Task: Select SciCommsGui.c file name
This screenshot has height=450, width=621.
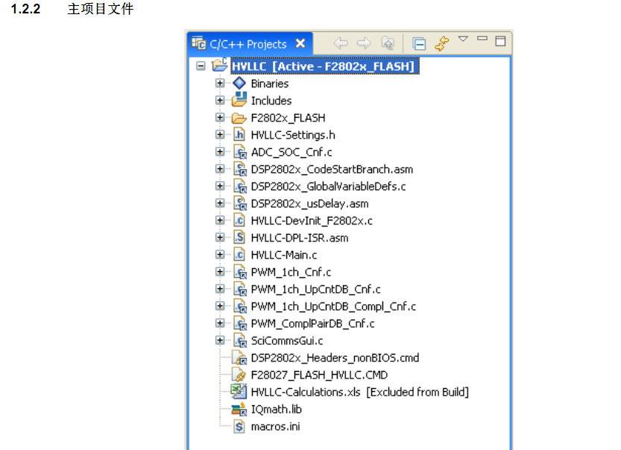Action: [x=287, y=340]
